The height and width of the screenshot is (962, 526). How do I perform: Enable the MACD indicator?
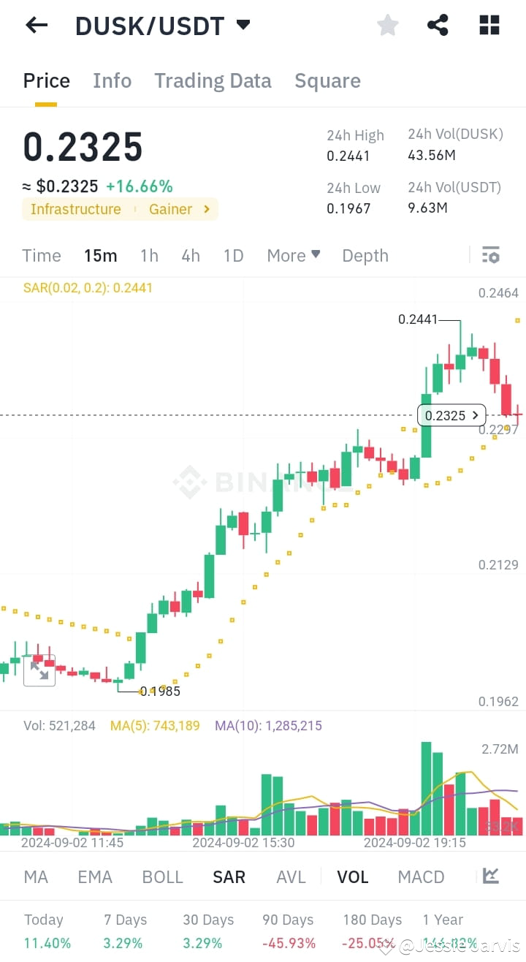[x=421, y=876]
